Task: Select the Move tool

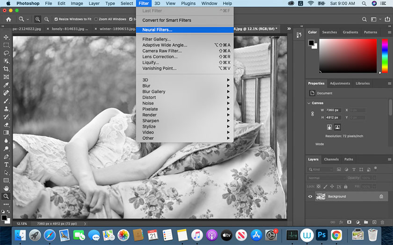Action: pyautogui.click(x=6, y=37)
